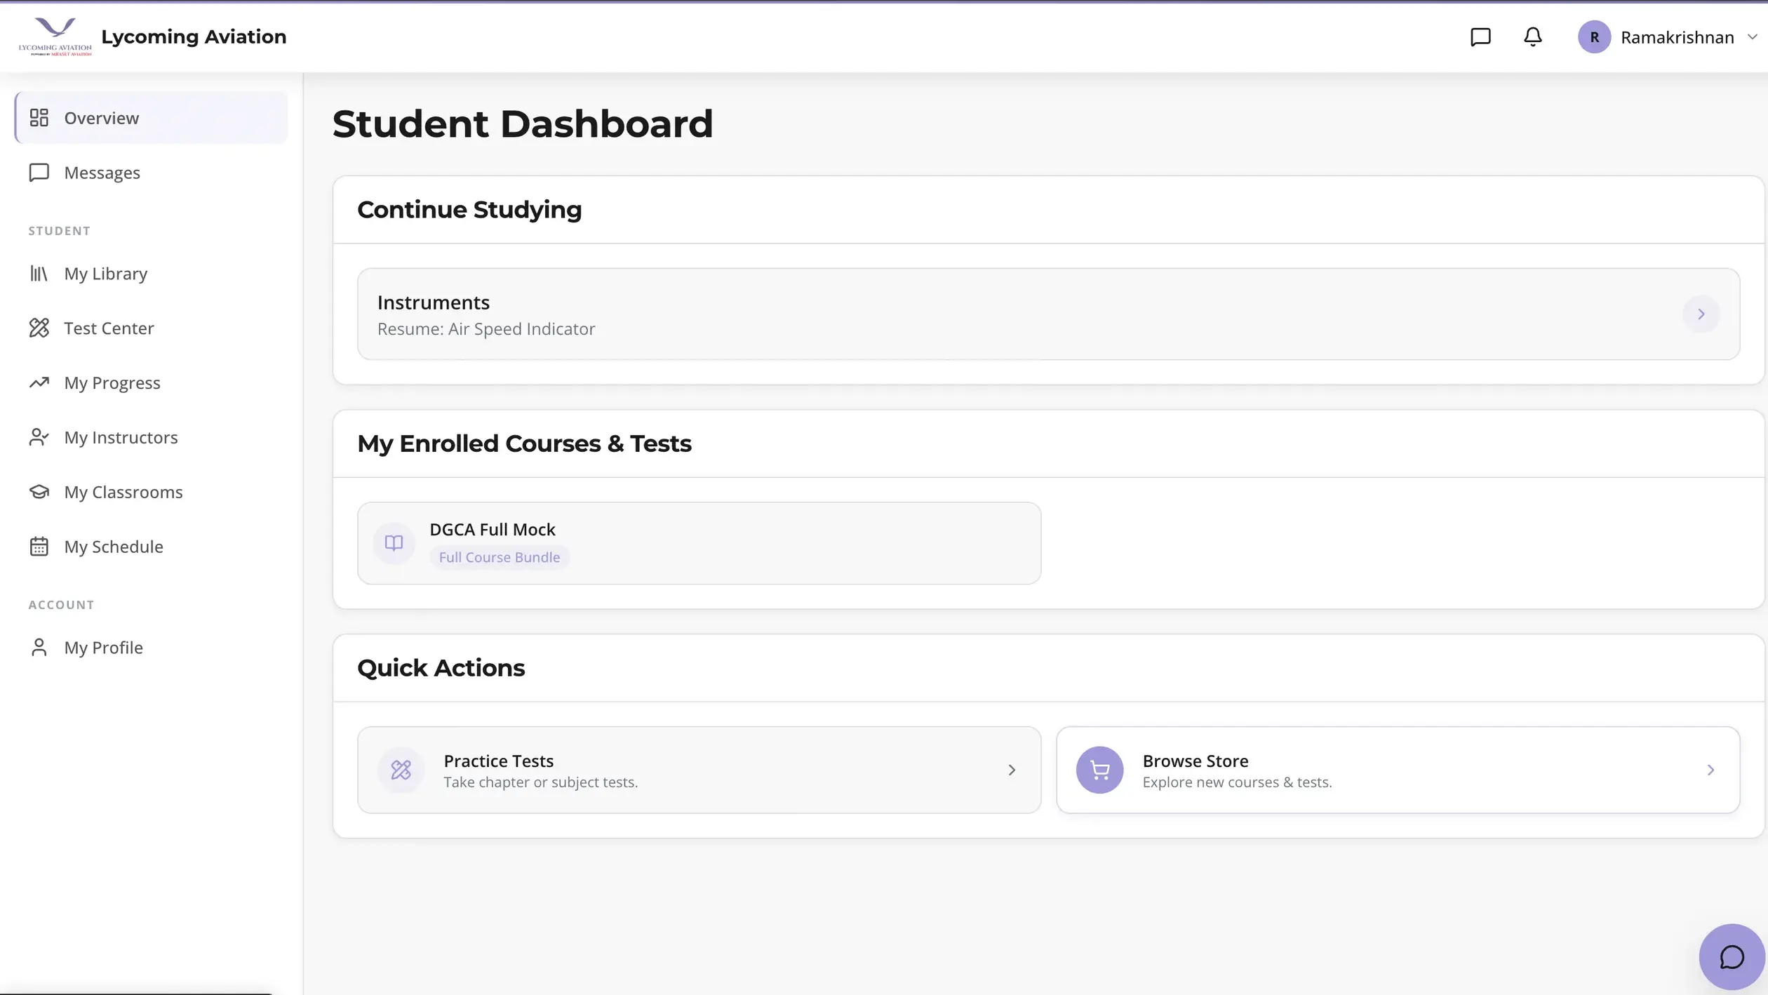The height and width of the screenshot is (995, 1768).
Task: Click the chevron on Browse Store card
Action: click(1710, 770)
